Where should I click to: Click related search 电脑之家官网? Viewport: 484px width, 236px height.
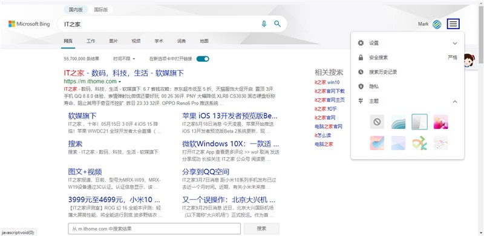(x=329, y=126)
